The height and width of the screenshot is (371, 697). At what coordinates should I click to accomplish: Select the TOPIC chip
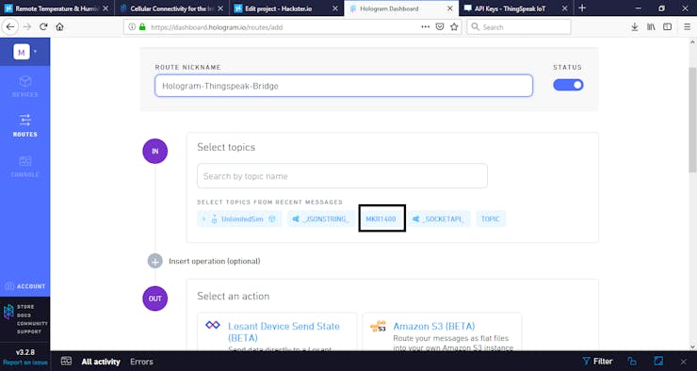[491, 219]
